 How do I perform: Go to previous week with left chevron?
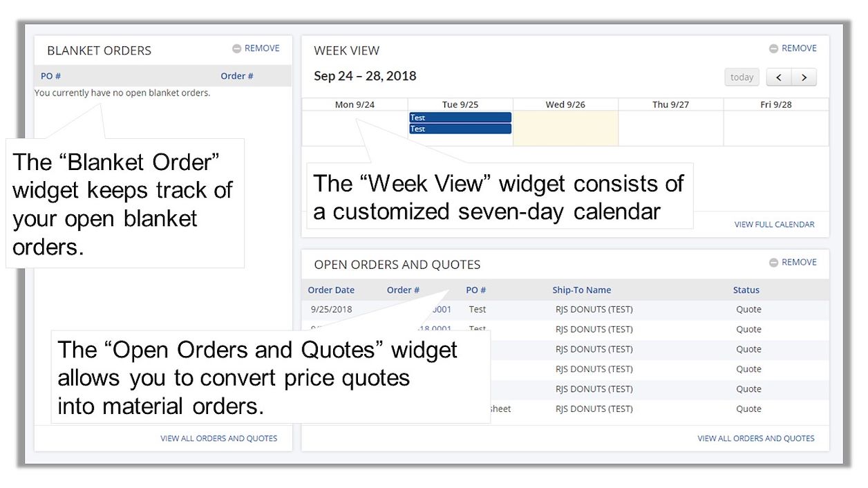[x=779, y=77]
